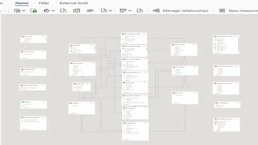Collapse the sub_zone table card
This screenshot has width=258, height=145.
coord(177,103)
